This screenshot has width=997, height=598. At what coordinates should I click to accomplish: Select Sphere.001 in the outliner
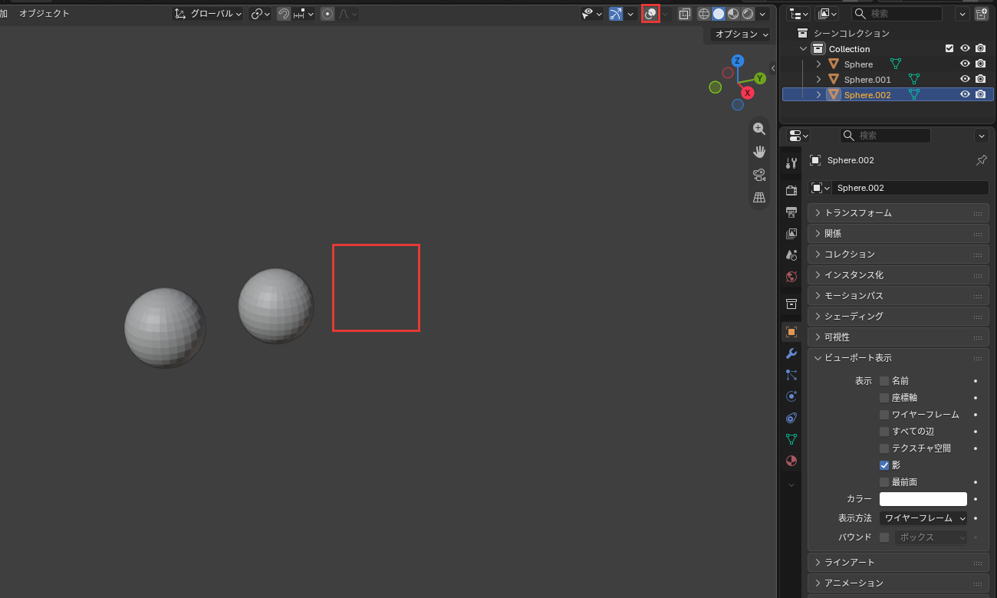(867, 80)
